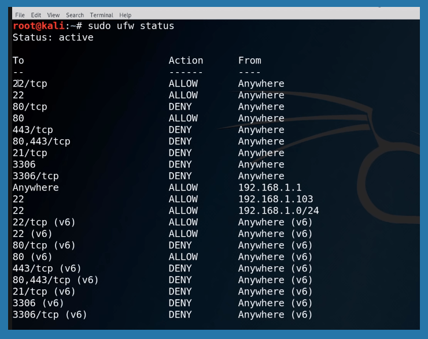
Task: Open the Edit menu
Action: click(x=36, y=15)
